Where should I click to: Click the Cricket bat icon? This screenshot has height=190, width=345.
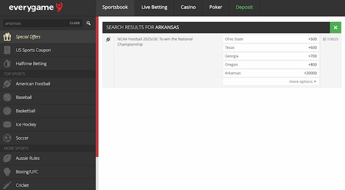tap(7, 185)
